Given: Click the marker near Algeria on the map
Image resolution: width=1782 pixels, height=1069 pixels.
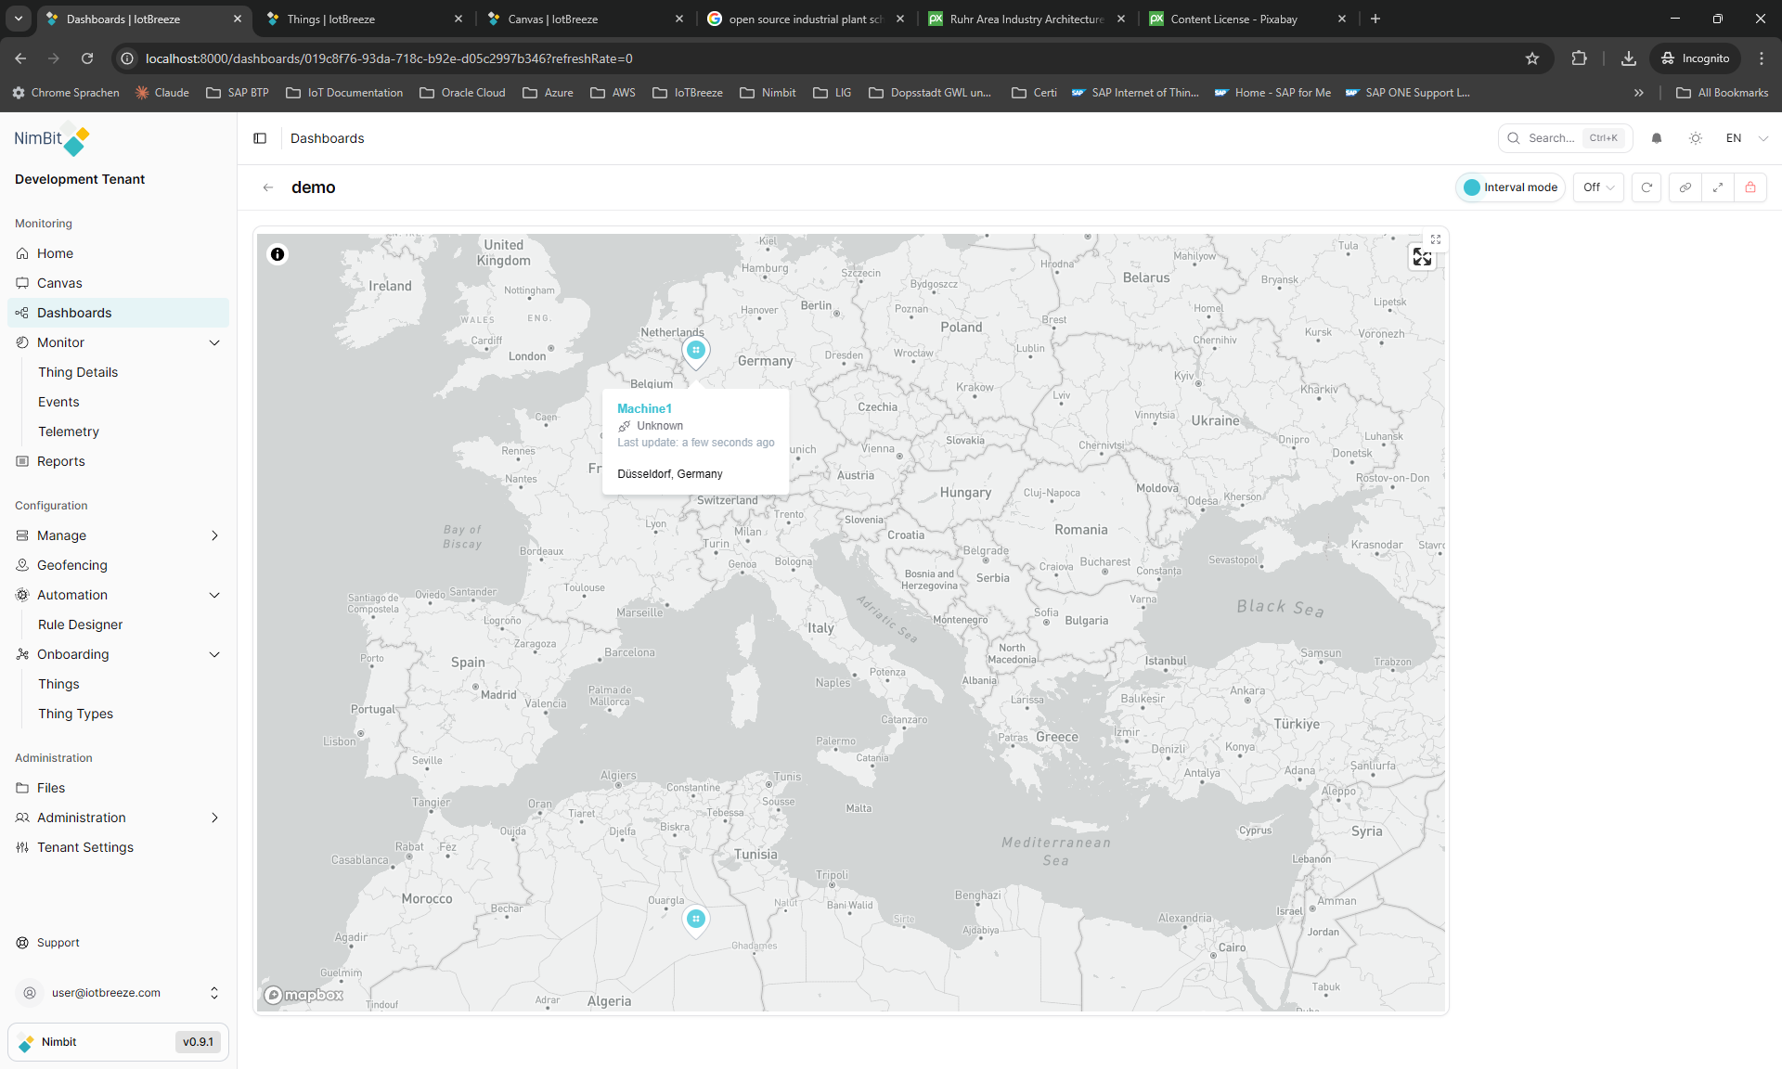Looking at the screenshot, I should click(695, 919).
